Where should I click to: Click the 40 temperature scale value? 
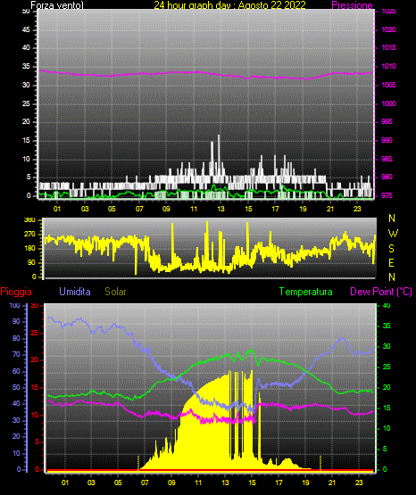coord(387,306)
